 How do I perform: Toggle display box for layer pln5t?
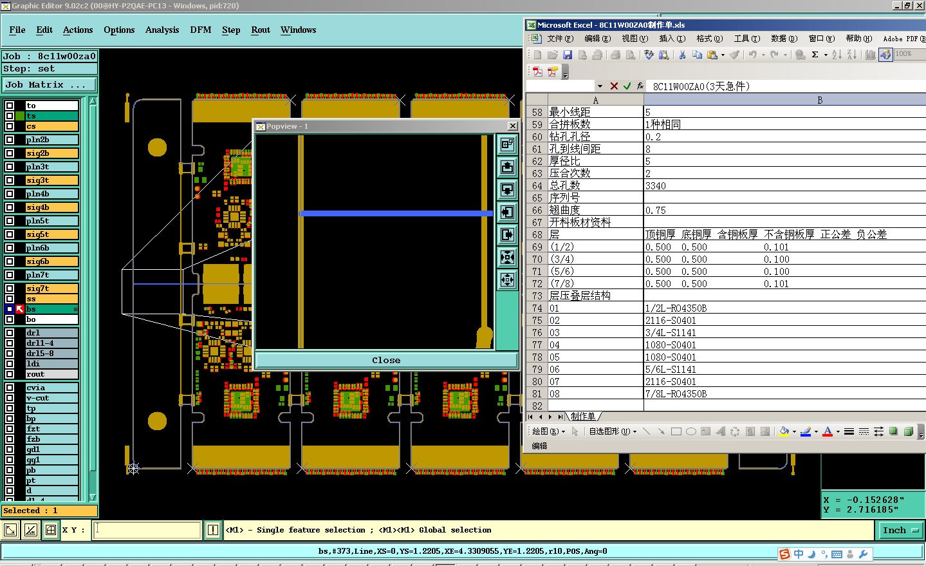tap(10, 221)
